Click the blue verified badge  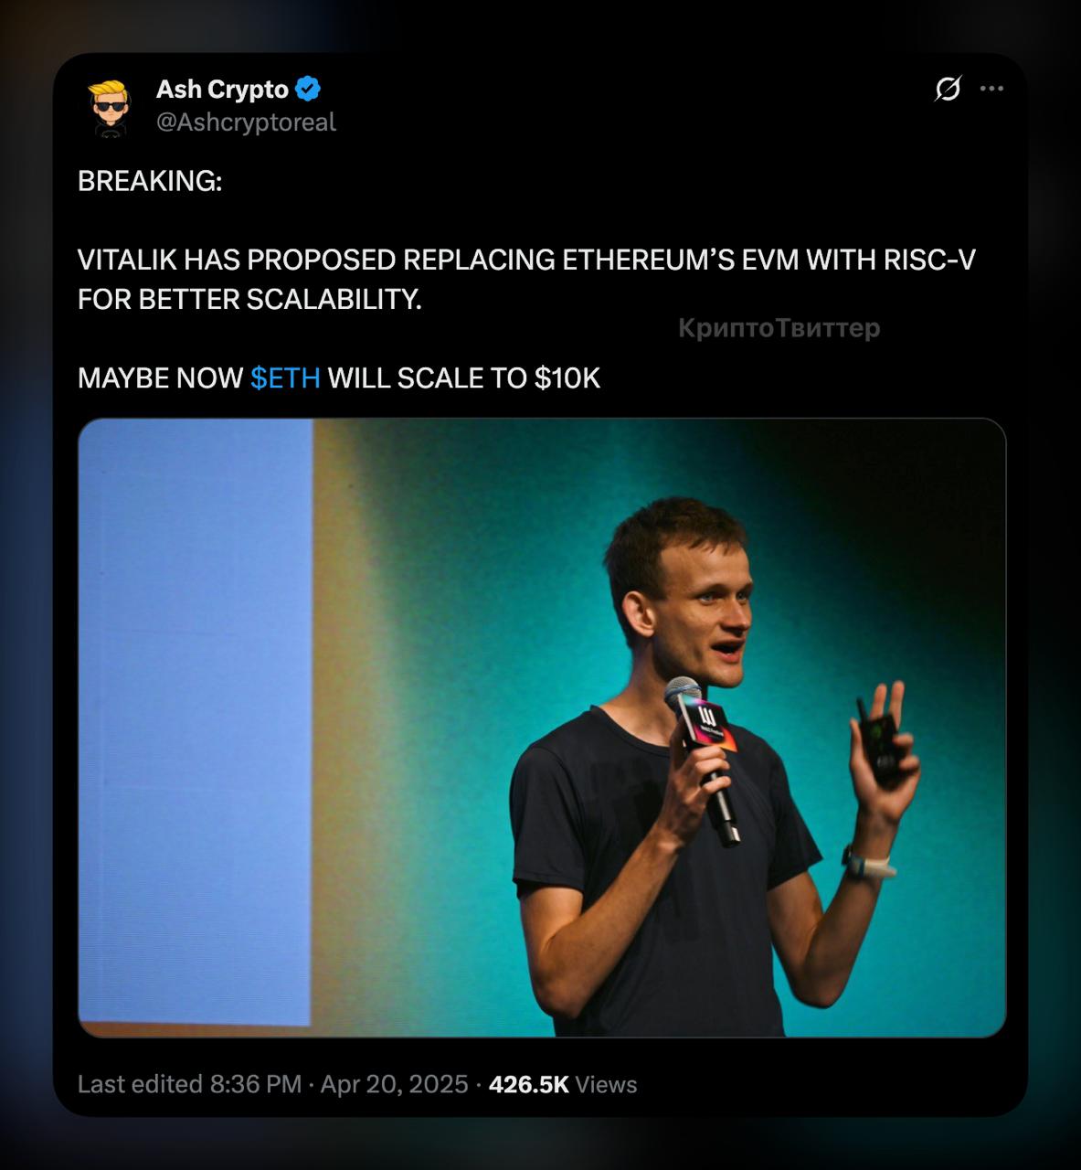pos(308,90)
